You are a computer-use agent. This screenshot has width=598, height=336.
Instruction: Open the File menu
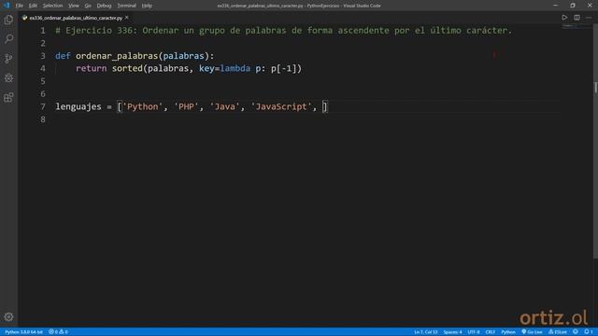pos(19,6)
